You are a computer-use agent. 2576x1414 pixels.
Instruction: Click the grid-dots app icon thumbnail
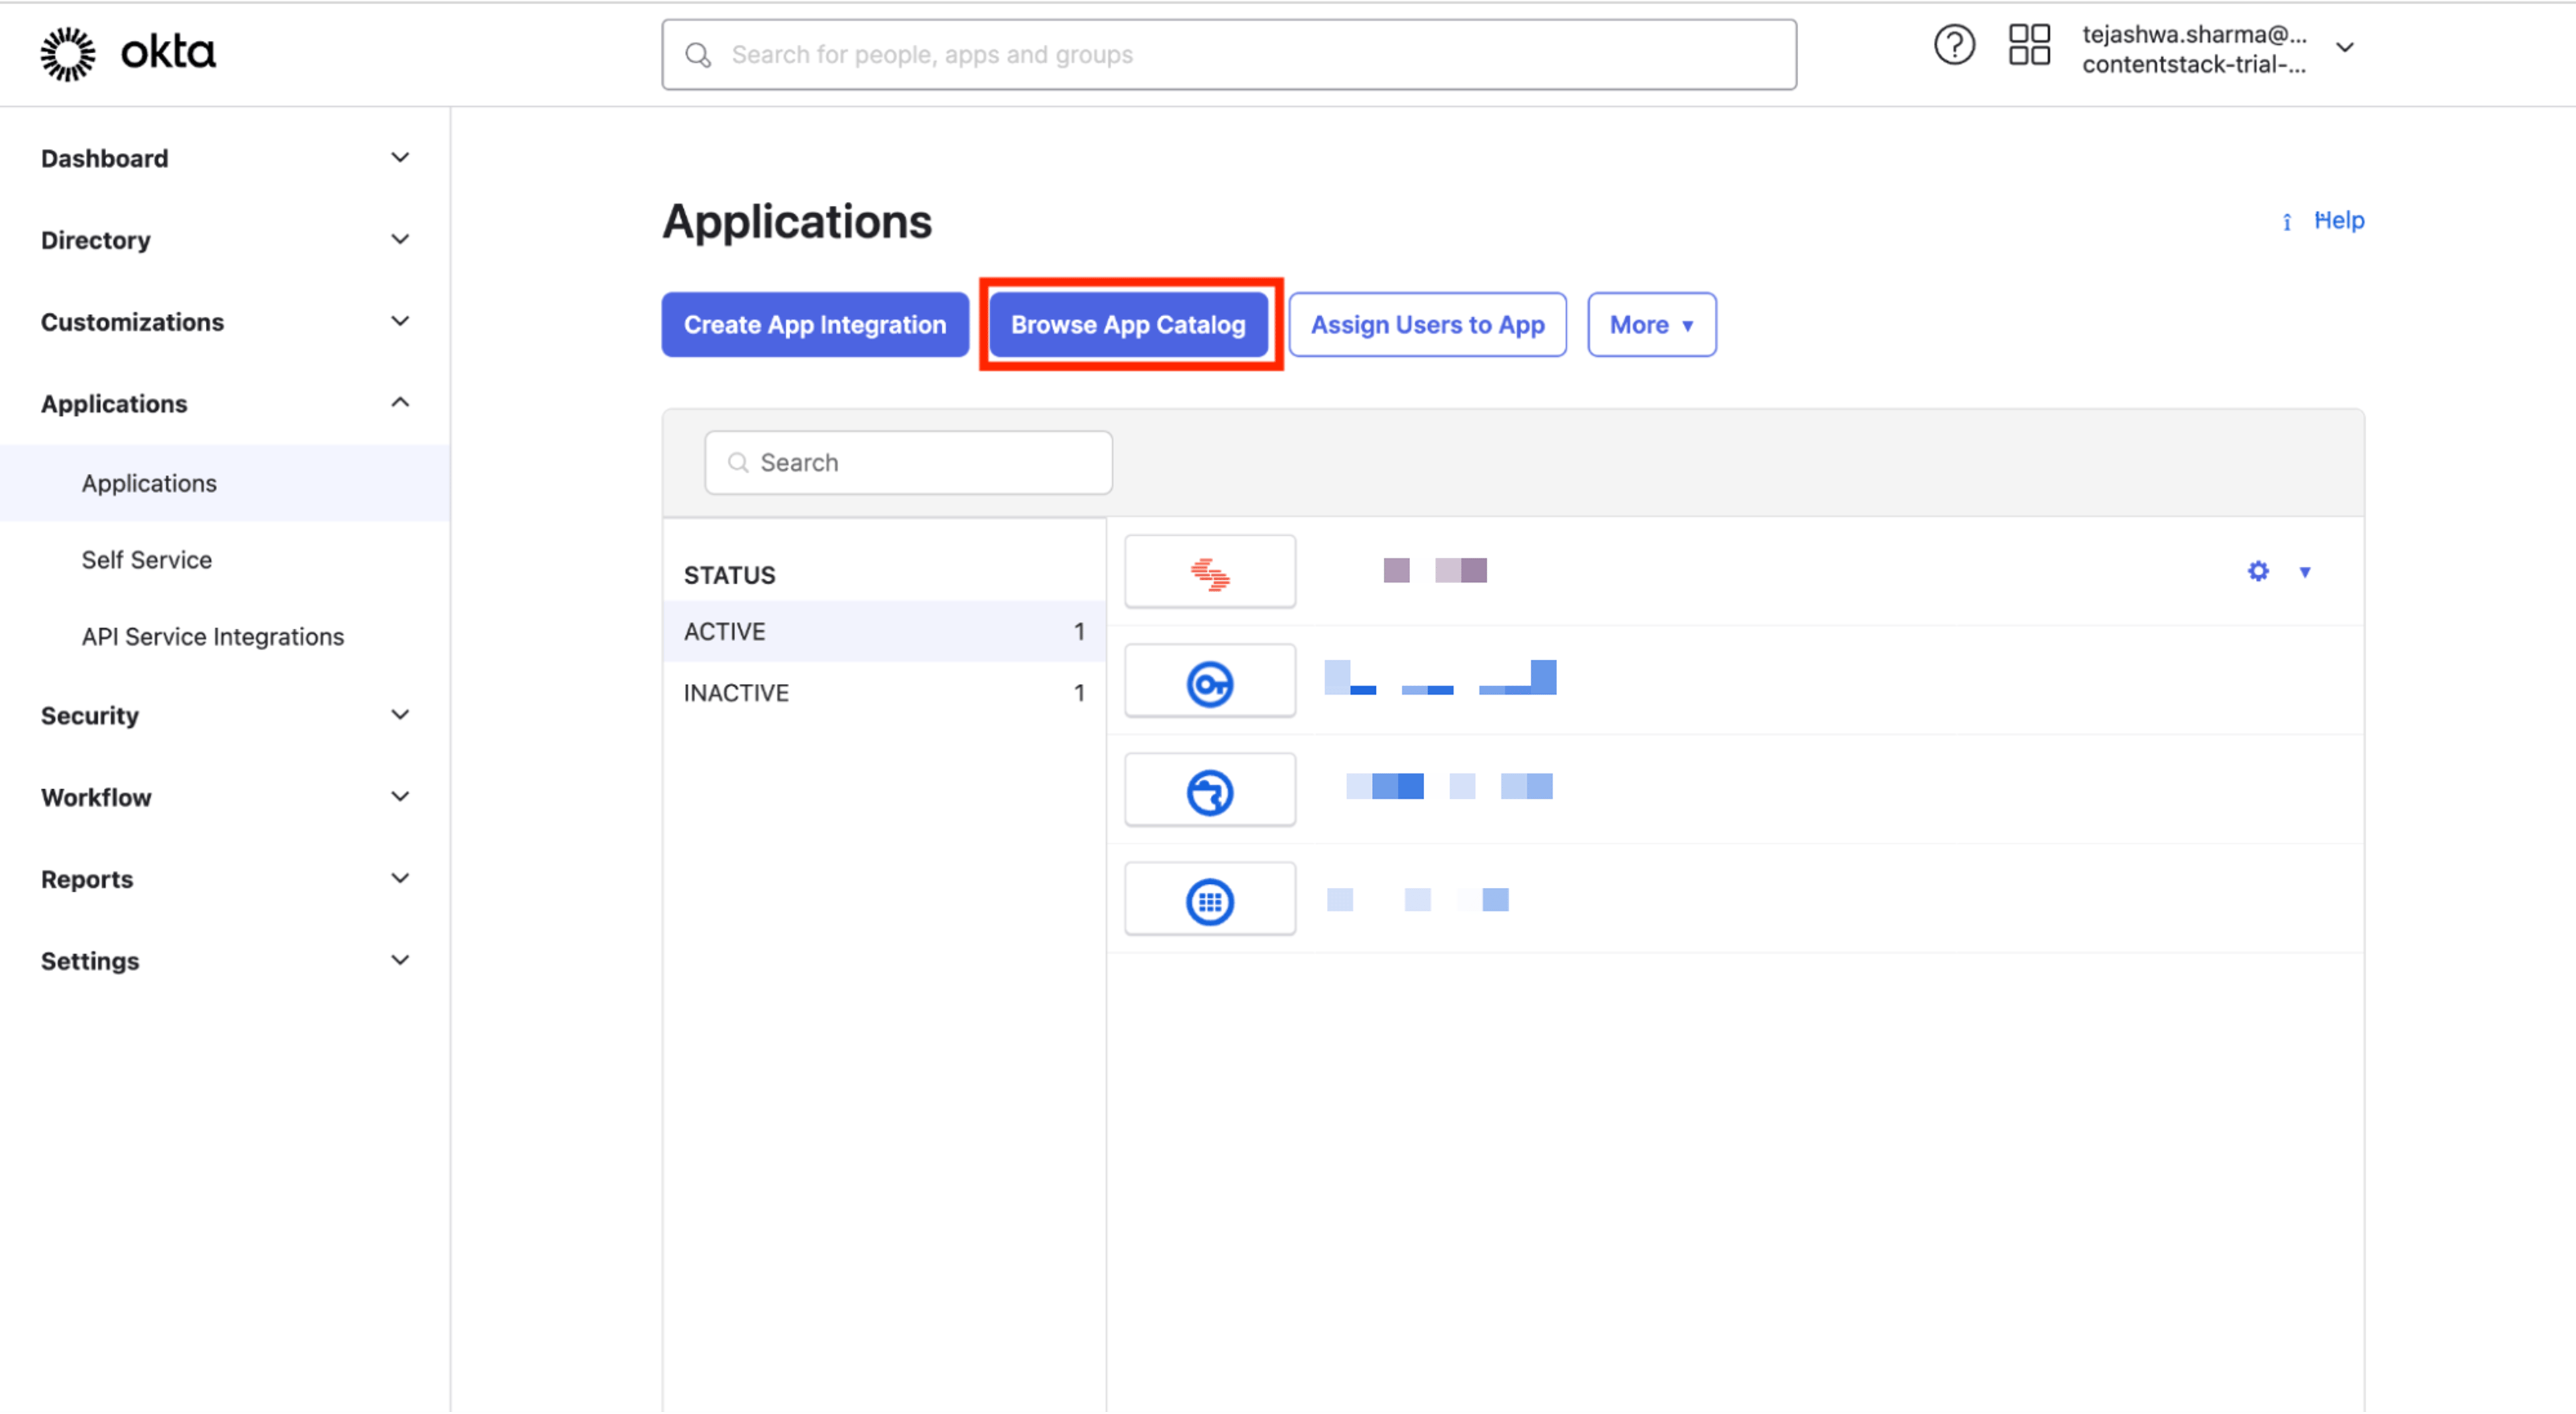[1209, 899]
